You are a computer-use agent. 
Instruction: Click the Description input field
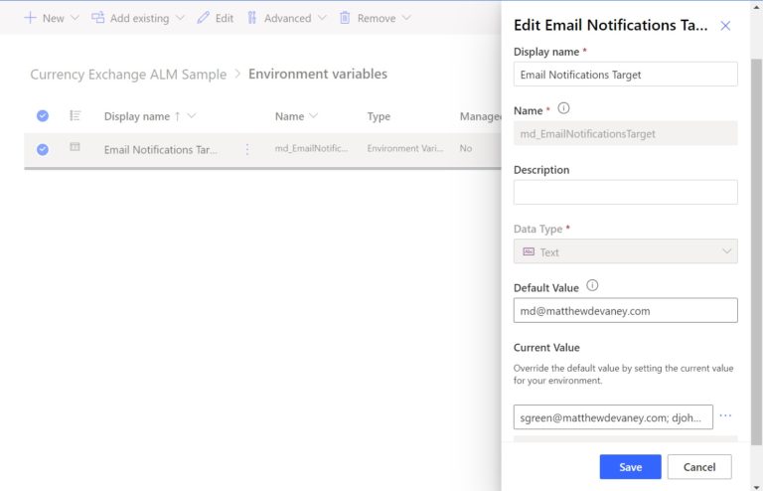625,192
